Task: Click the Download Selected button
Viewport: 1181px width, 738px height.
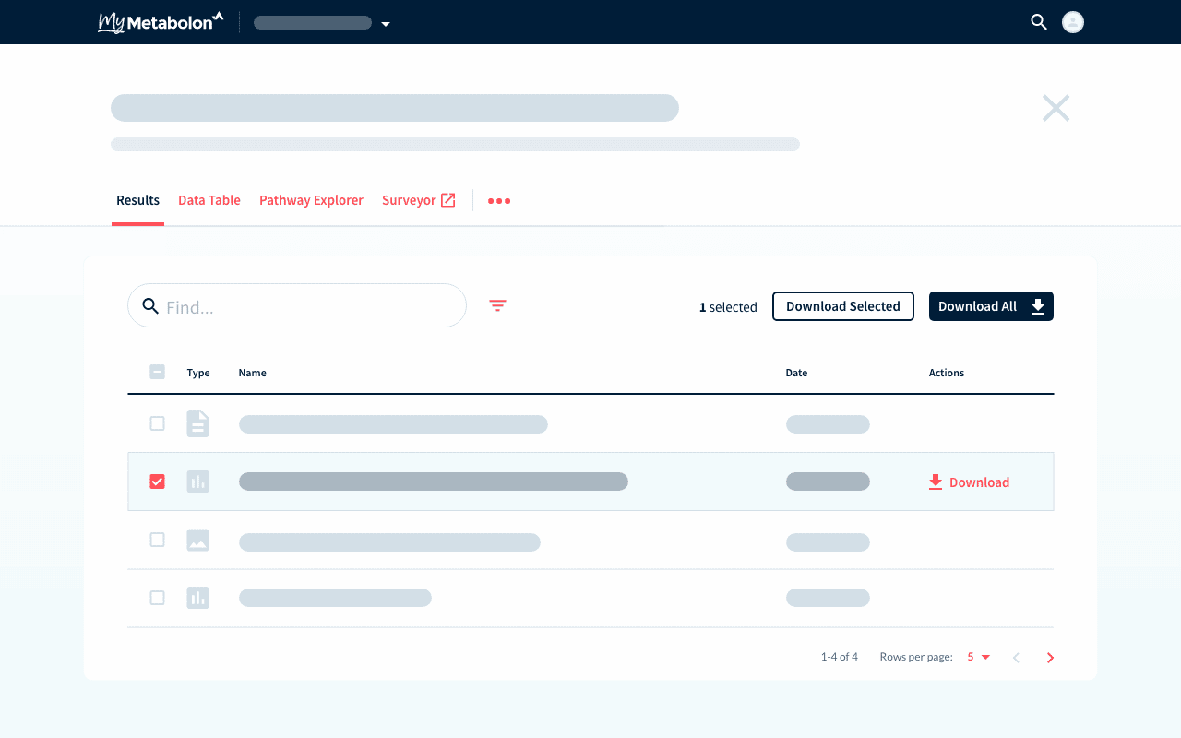Action: point(842,306)
